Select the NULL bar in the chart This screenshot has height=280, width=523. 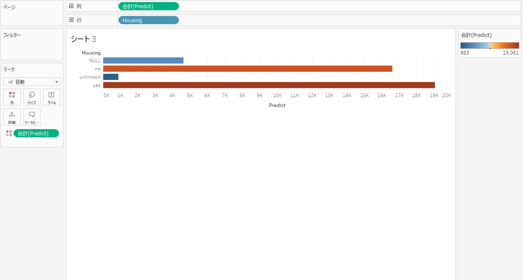click(143, 61)
